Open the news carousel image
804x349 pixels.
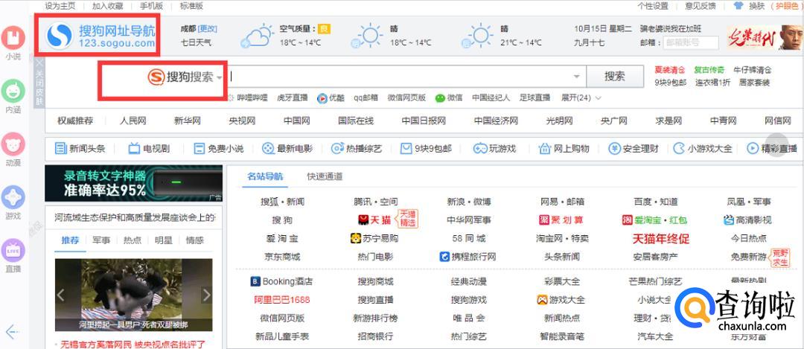click(x=134, y=295)
